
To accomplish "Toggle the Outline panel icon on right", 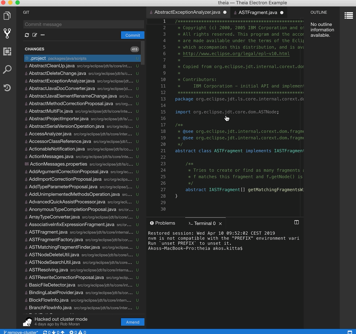I will (x=348, y=15).
